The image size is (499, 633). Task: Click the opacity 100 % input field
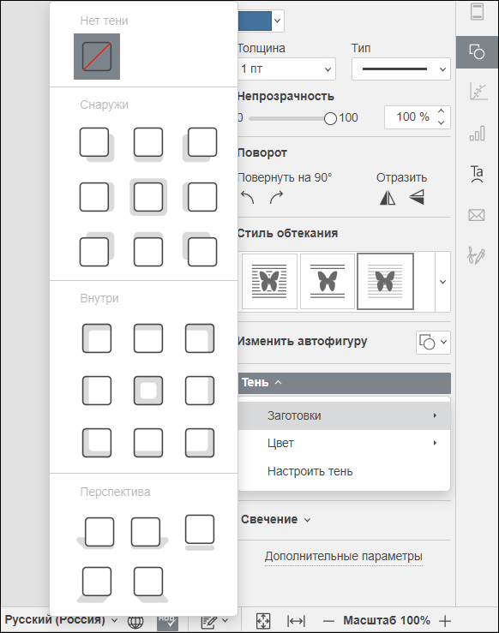coord(411,117)
